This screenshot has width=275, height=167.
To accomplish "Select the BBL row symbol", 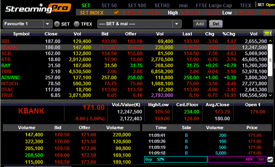I will click(6, 41).
